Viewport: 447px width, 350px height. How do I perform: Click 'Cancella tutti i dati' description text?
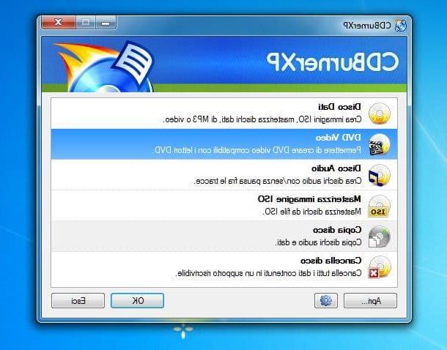268,273
